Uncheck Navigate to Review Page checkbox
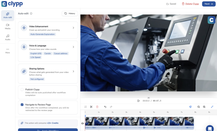The height and width of the screenshot is (131, 217). click(22, 105)
